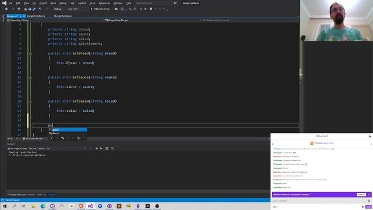Screen dimensions: 373x210
Task: Switch to the Error List tab
Action: coord(41,194)
